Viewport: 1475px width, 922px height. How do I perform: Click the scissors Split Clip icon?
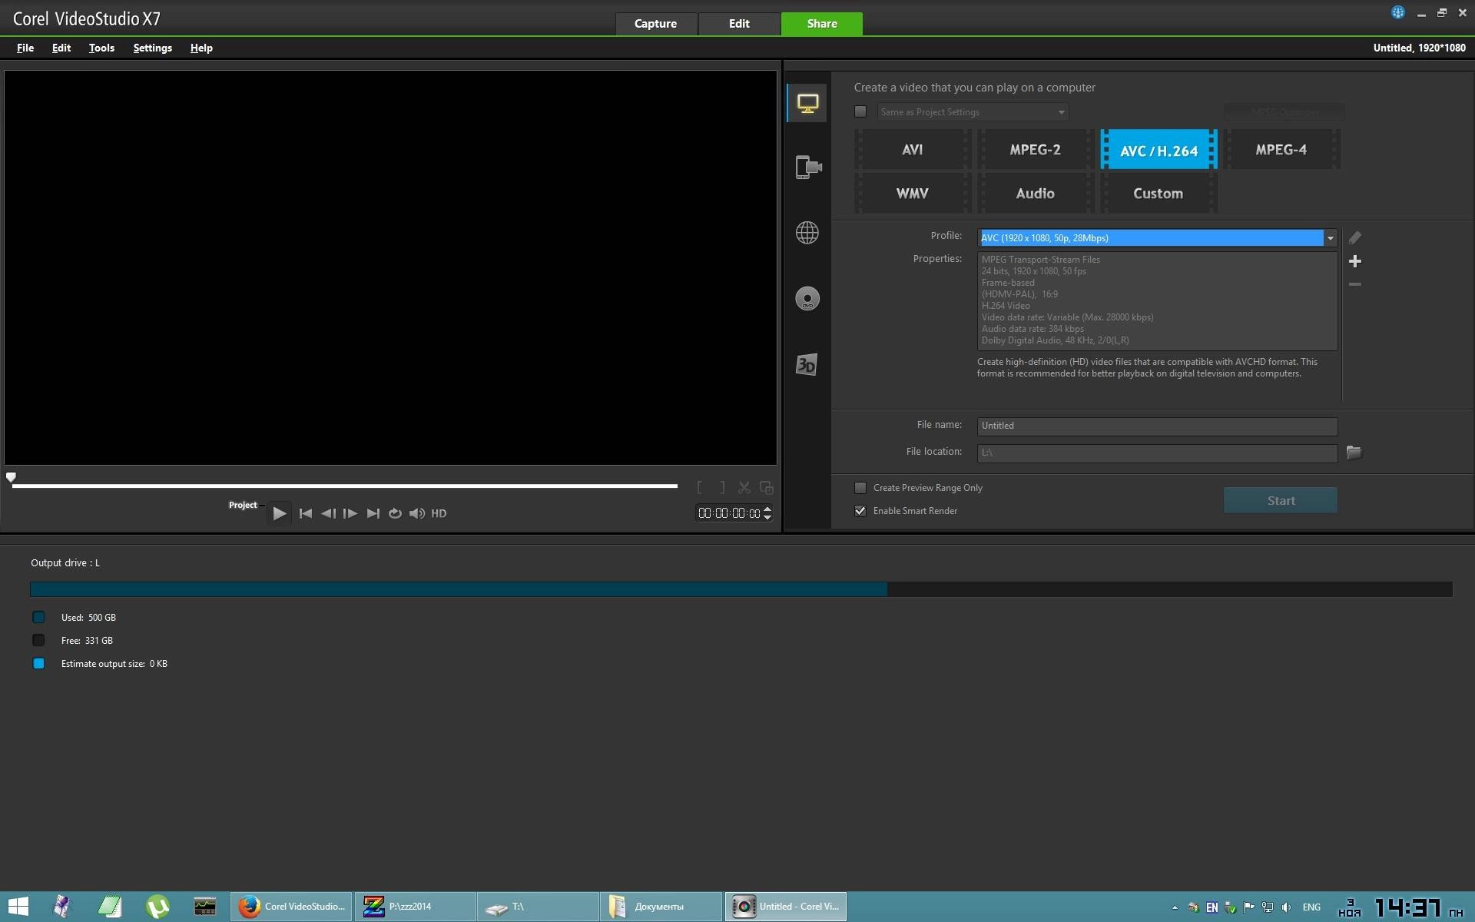tap(744, 487)
